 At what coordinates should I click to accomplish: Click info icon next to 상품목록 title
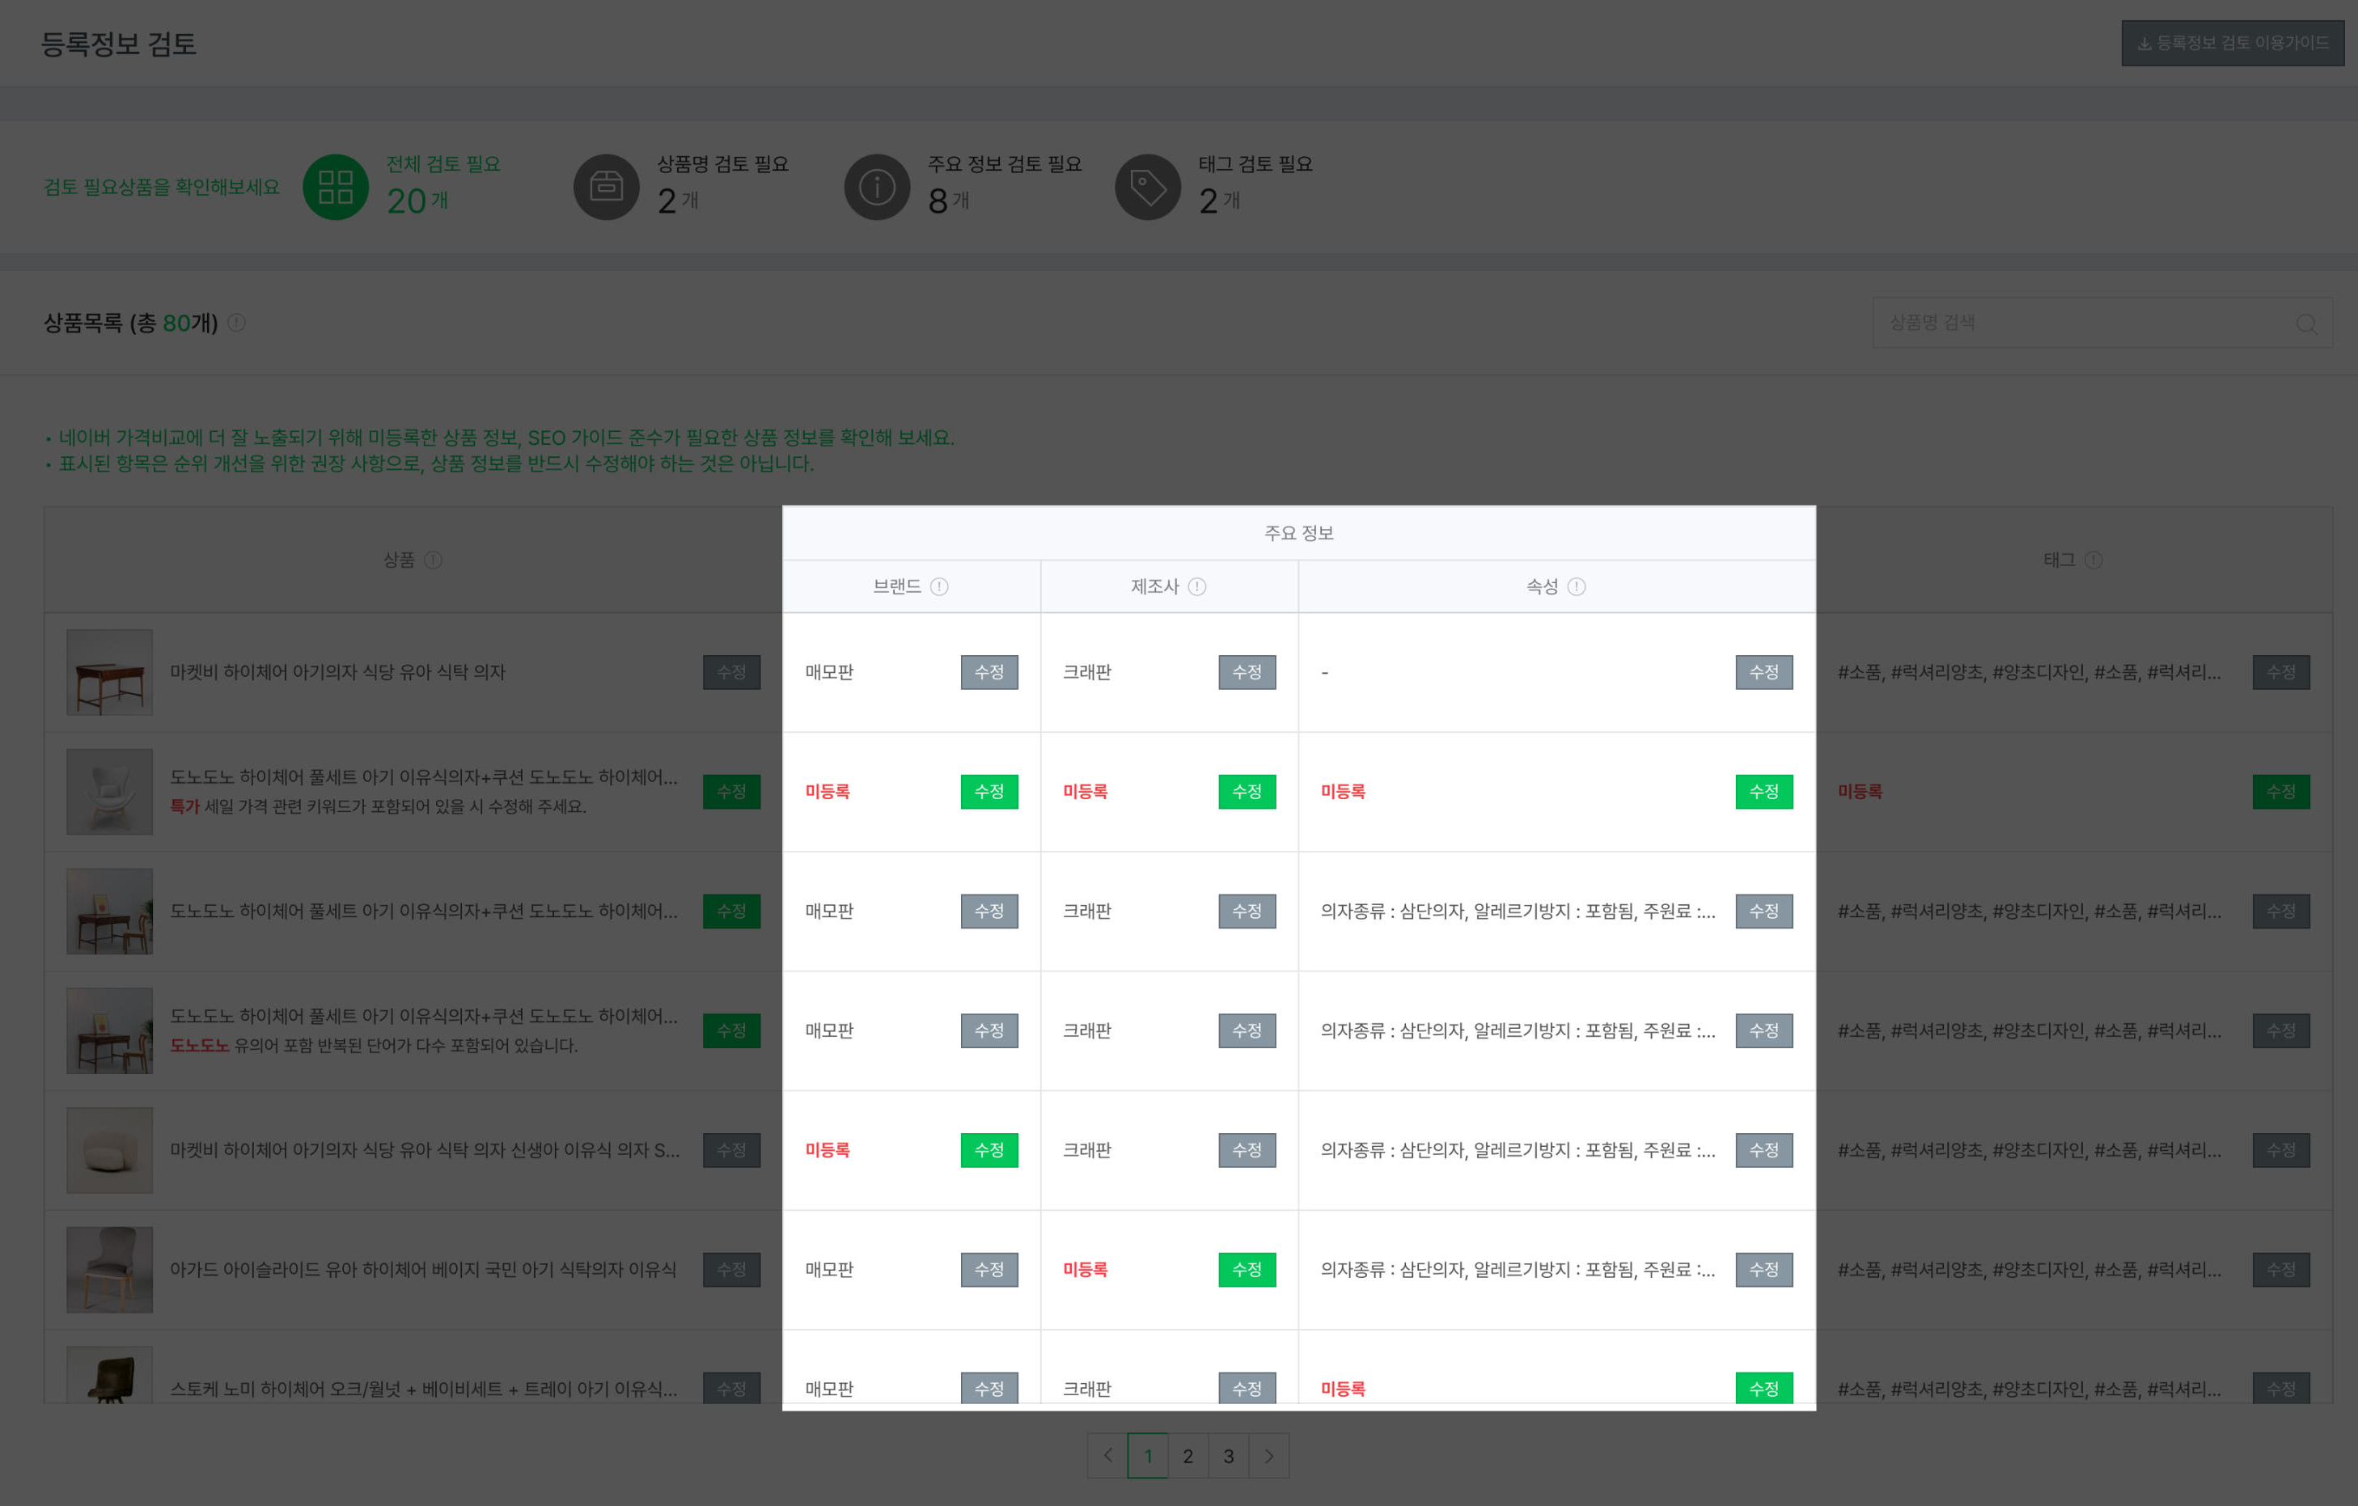(237, 322)
